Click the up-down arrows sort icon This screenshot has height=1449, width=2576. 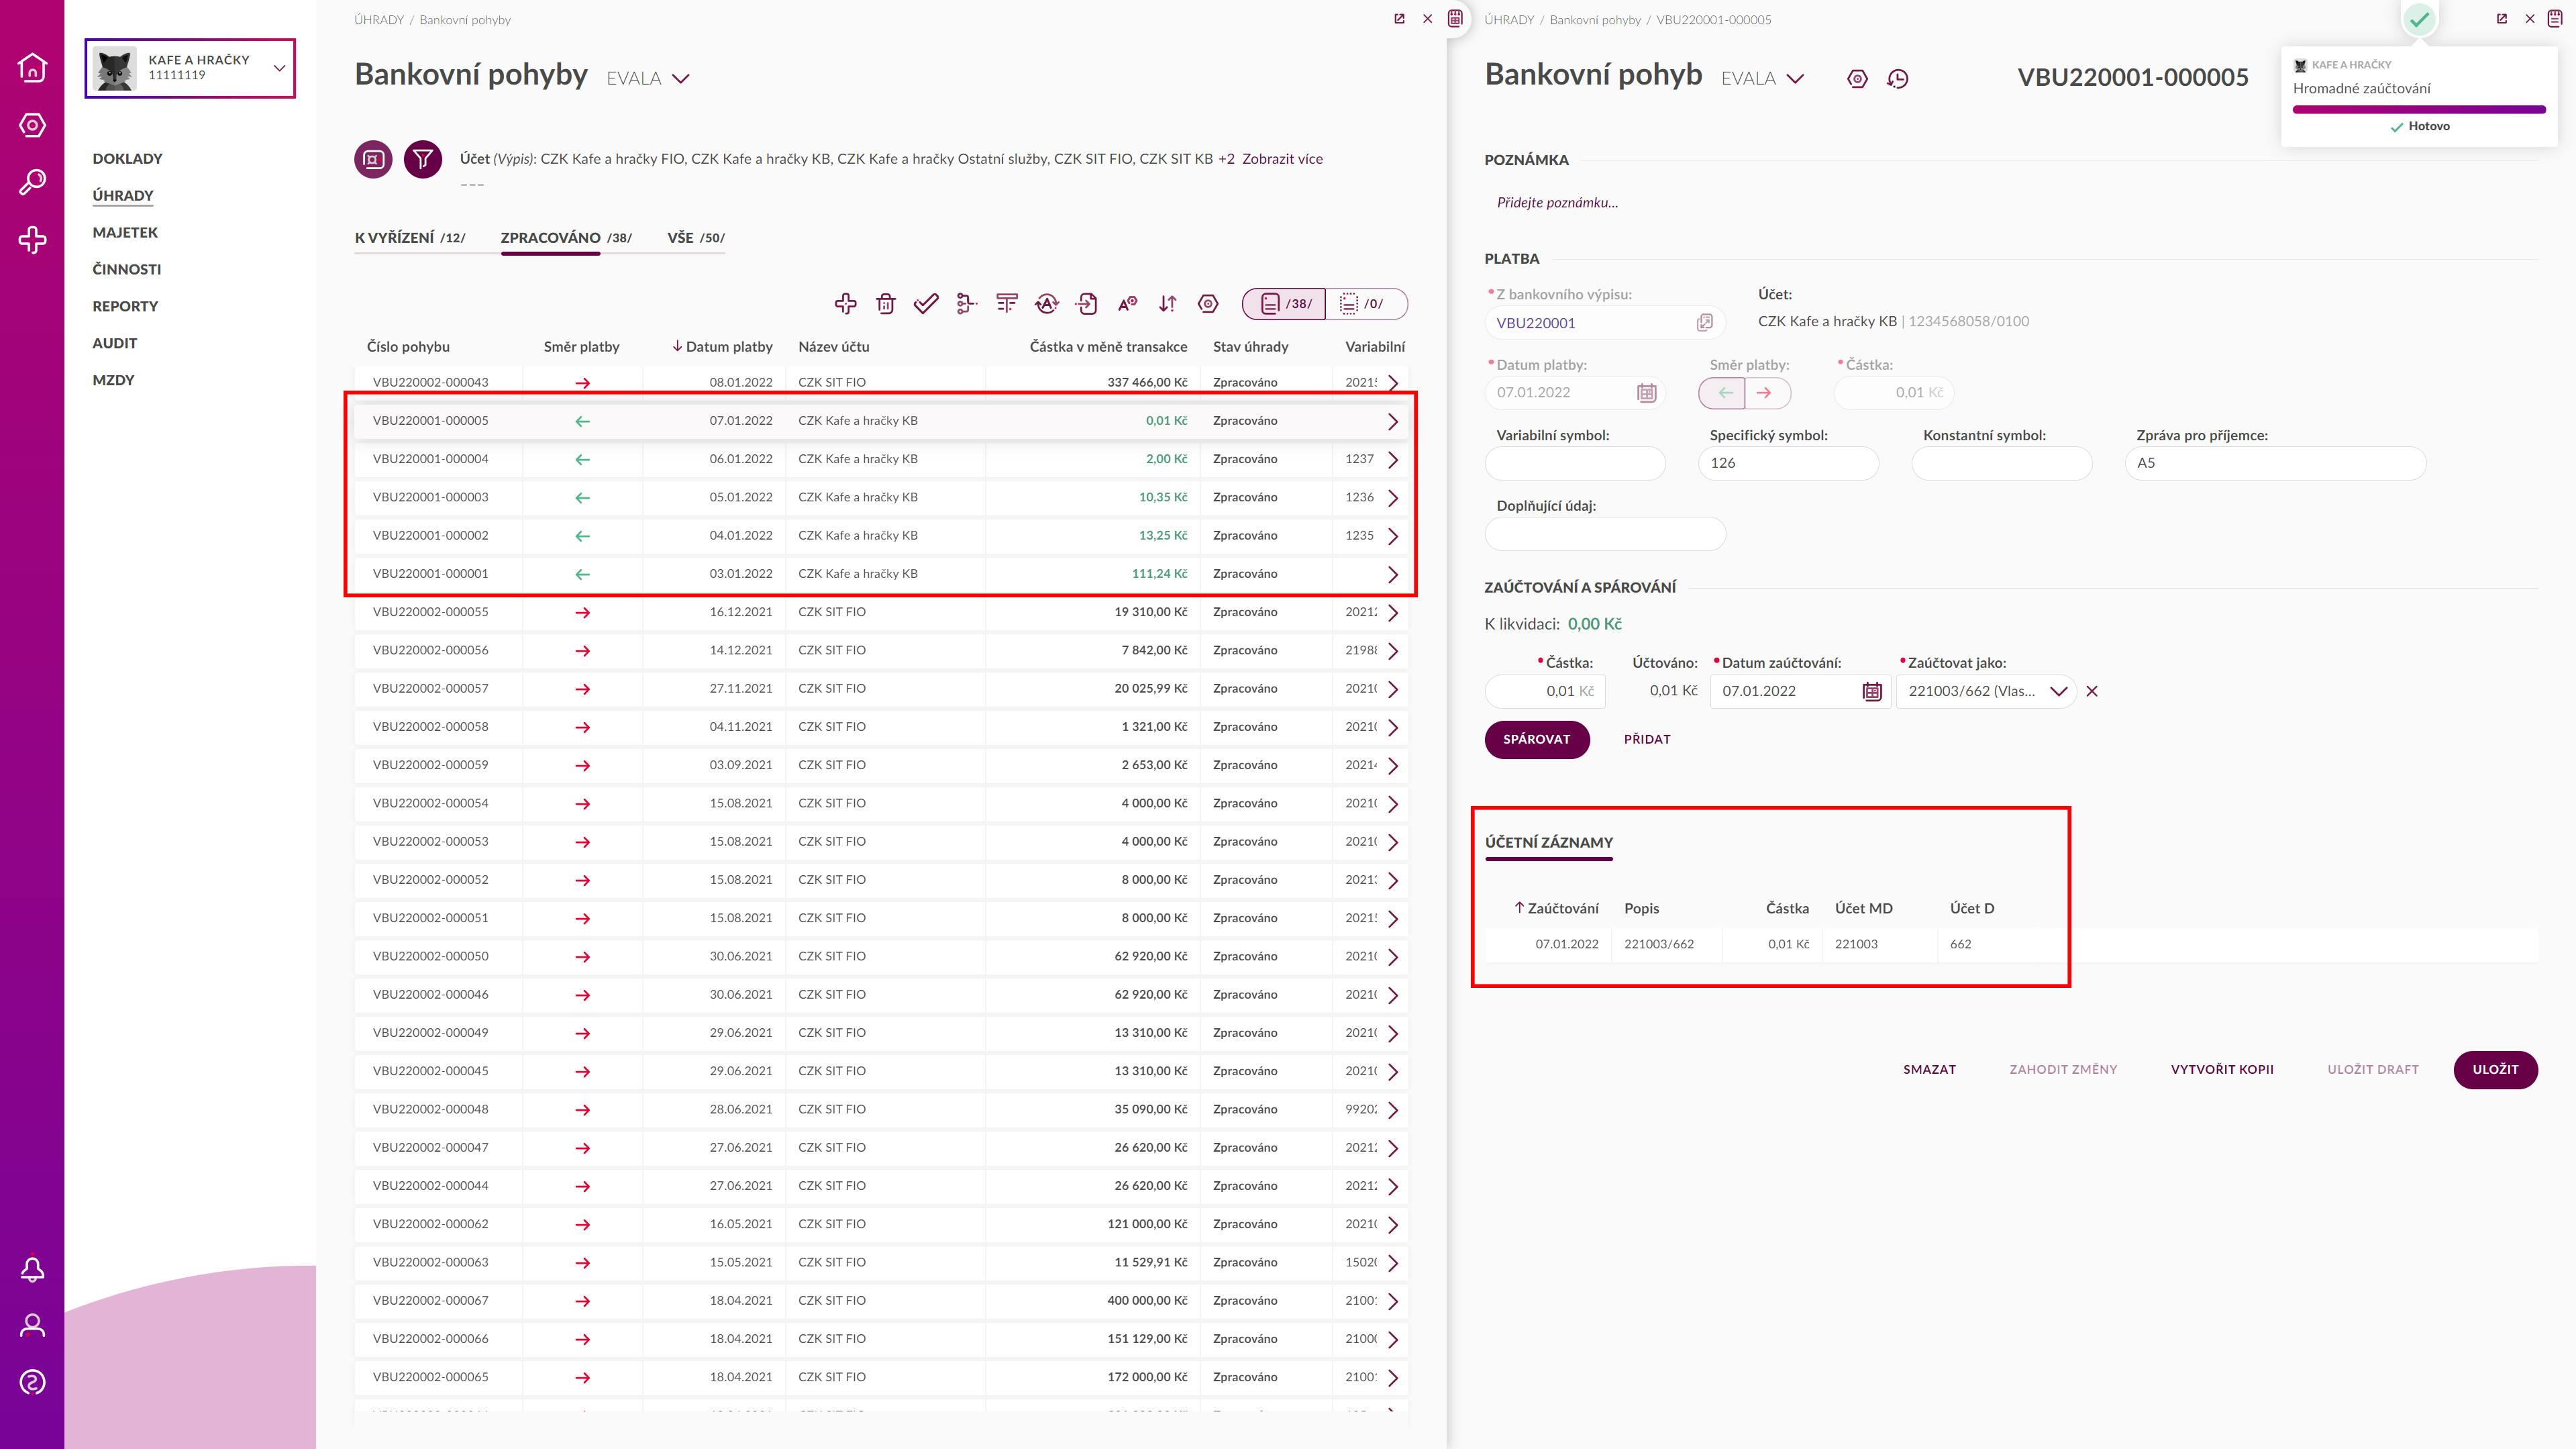pos(1167,303)
